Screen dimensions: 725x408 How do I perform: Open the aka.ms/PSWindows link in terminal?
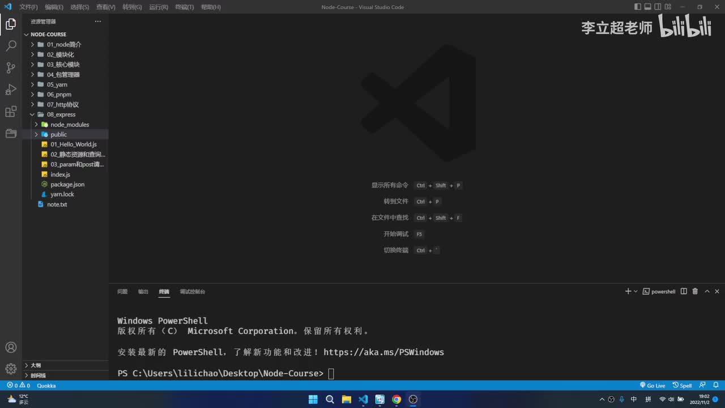pos(383,352)
